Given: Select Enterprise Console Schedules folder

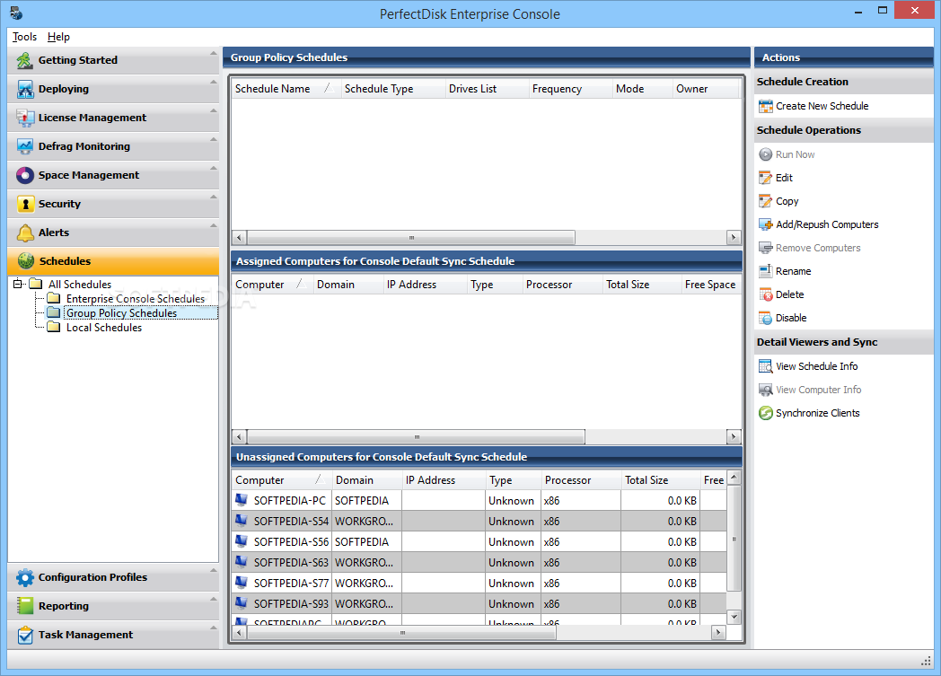Looking at the screenshot, I should click(x=136, y=299).
